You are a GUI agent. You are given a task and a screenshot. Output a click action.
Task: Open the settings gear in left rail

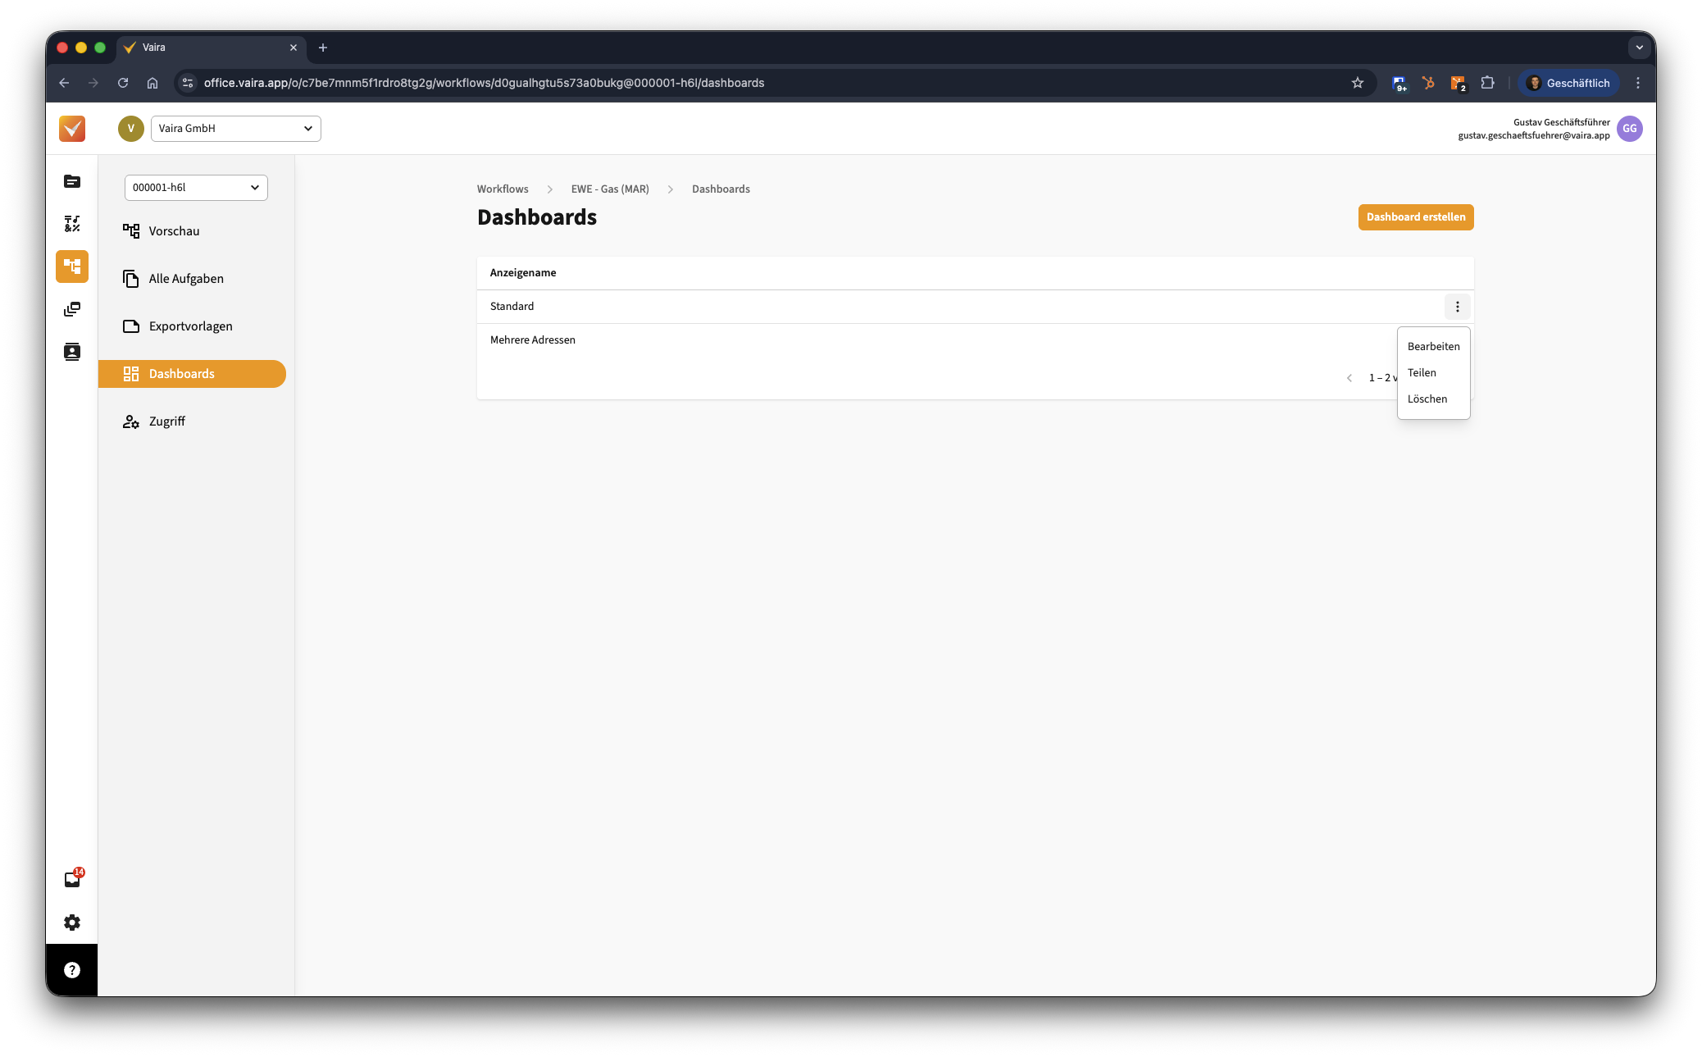pyautogui.click(x=72, y=923)
